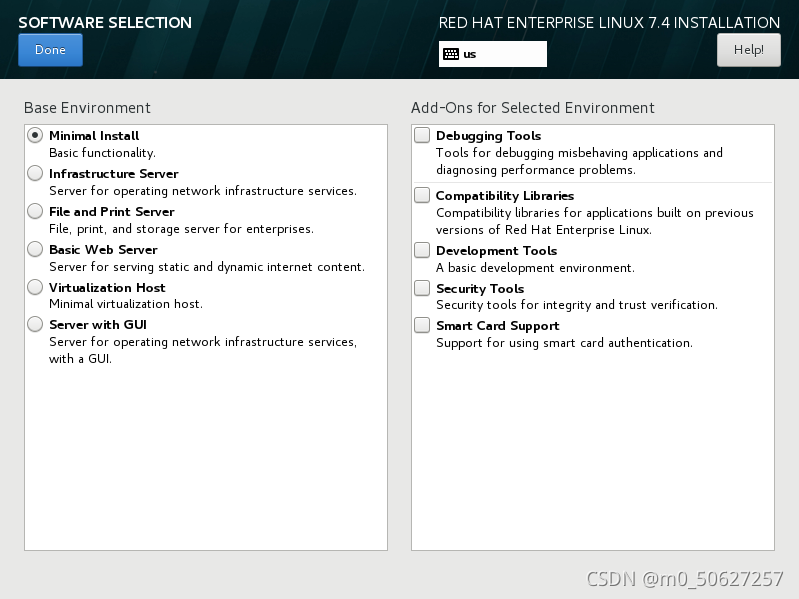
Task: Click the us keyboard layout field
Action: pyautogui.click(x=493, y=54)
